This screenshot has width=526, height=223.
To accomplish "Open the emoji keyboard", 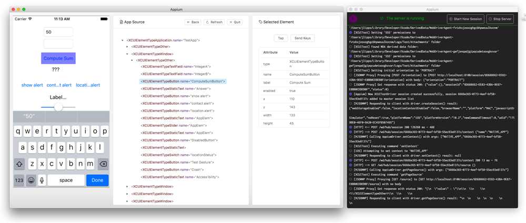I will (x=31, y=180).
